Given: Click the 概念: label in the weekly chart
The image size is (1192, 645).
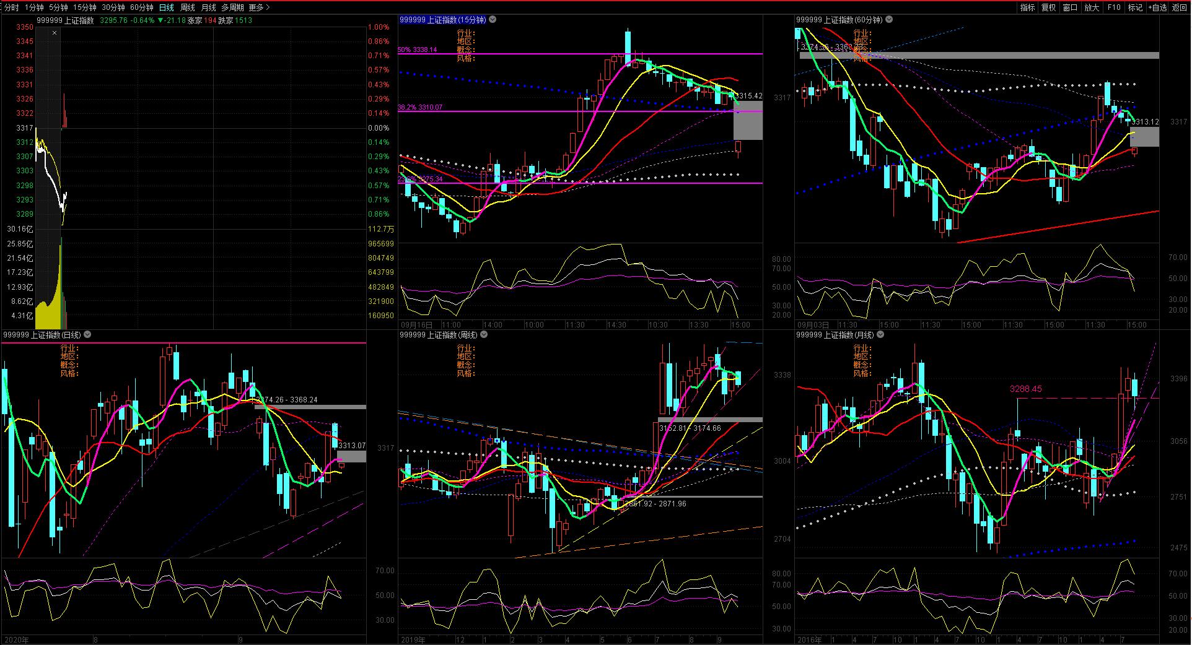Looking at the screenshot, I should coord(466,365).
